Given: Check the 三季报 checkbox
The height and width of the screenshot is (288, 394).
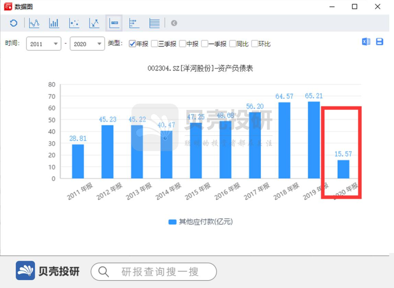Looking at the screenshot, I should pos(154,44).
